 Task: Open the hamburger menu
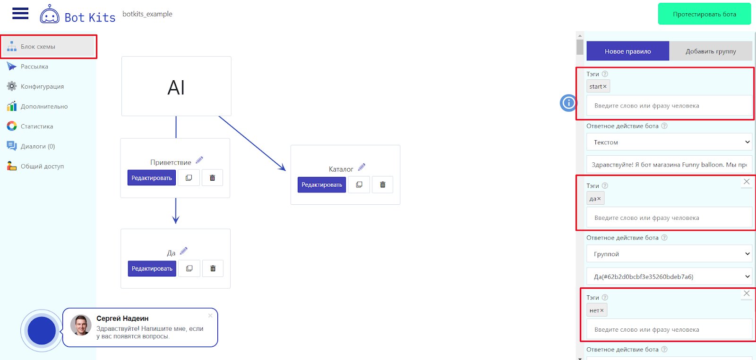tap(20, 13)
